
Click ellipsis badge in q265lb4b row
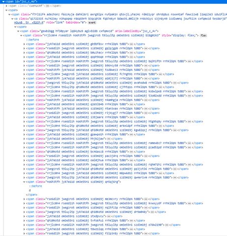(131, 104)
